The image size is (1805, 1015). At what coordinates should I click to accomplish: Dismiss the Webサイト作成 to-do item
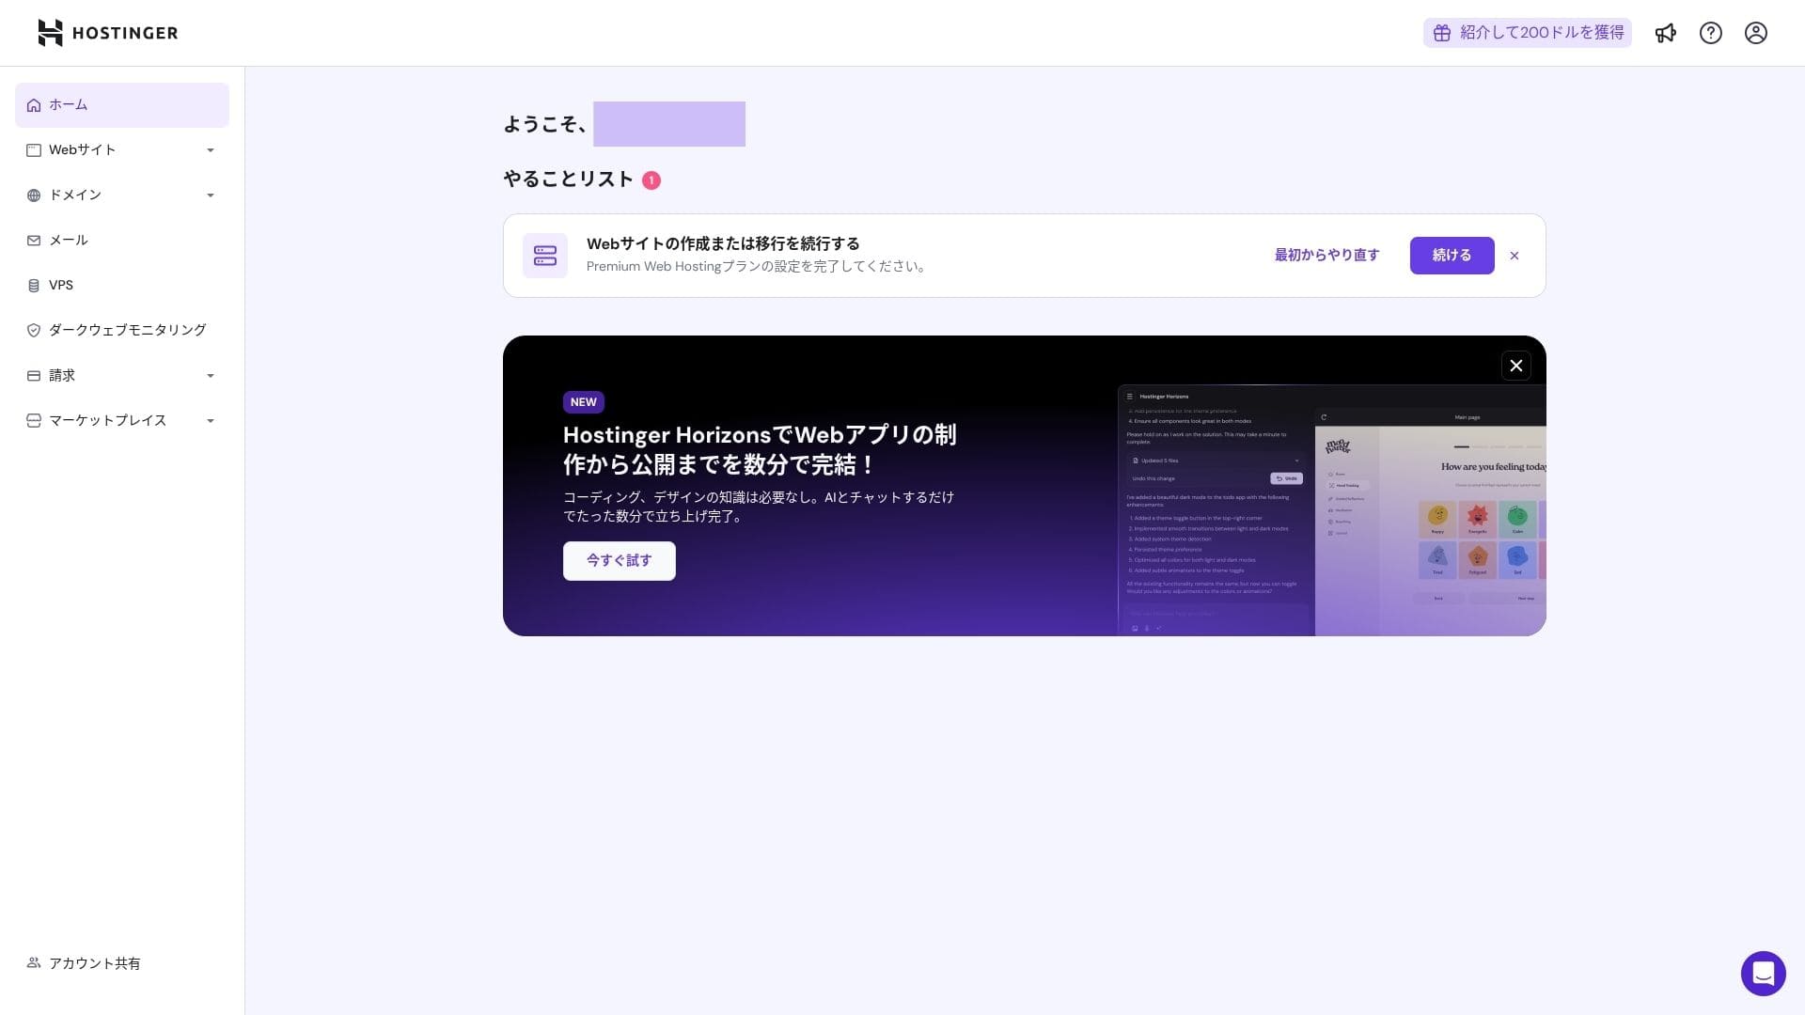pyautogui.click(x=1515, y=256)
